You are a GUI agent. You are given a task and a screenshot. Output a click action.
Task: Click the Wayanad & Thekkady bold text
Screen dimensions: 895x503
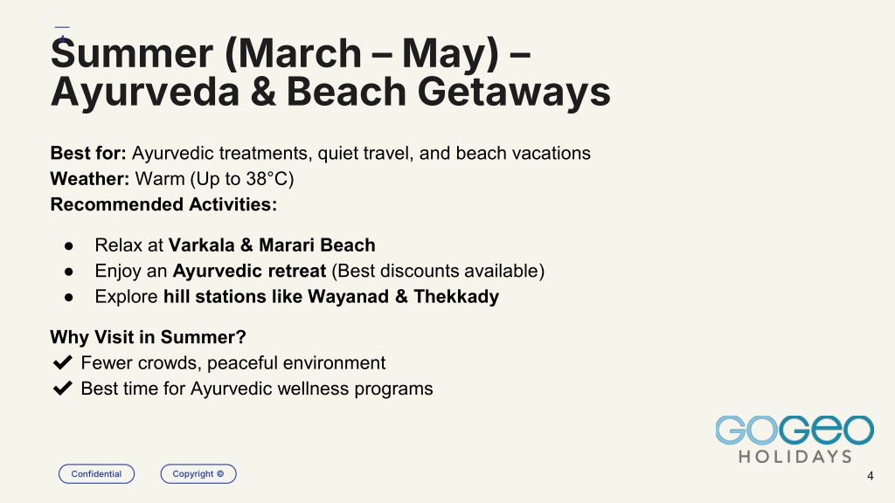[403, 297]
